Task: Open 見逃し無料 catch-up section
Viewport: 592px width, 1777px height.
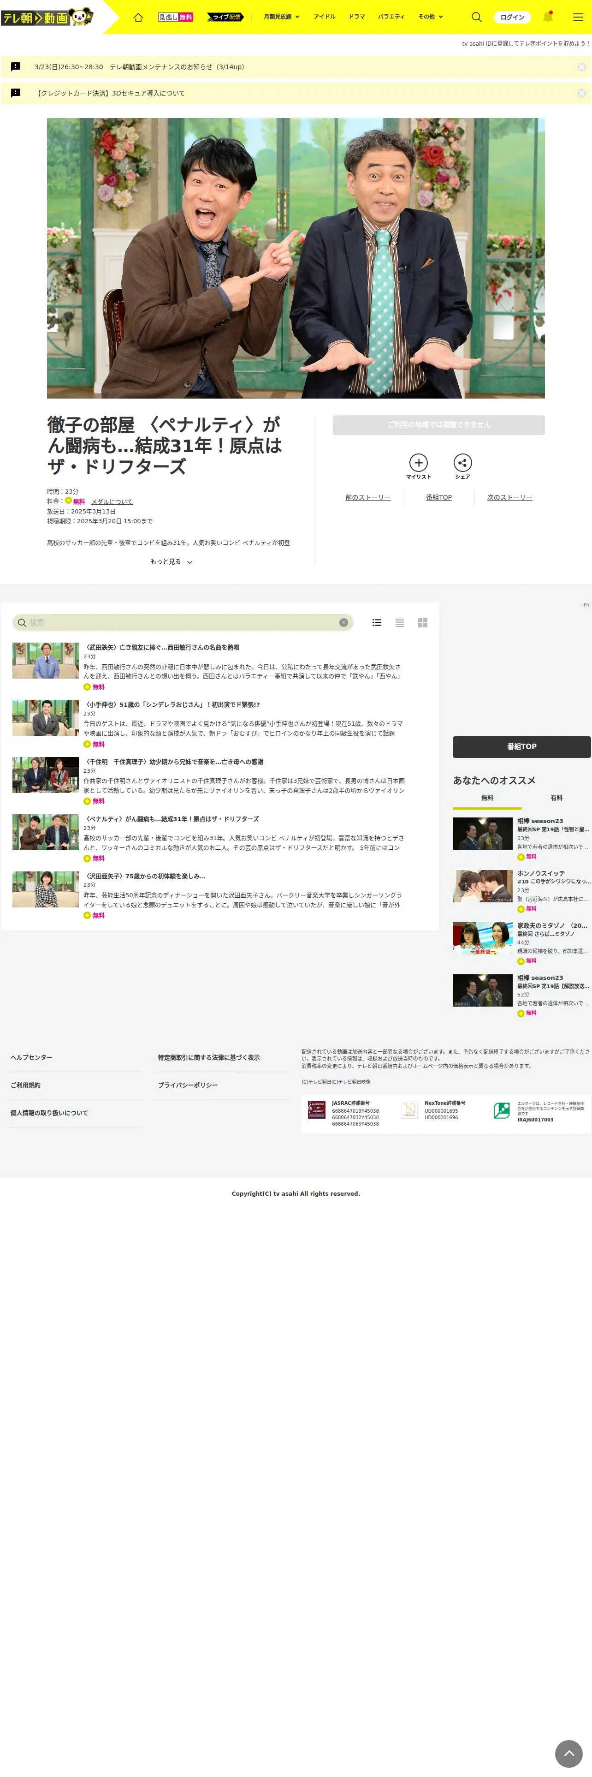Action: [x=176, y=17]
